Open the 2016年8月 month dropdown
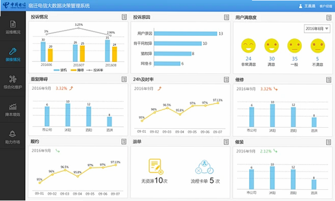Viewport: 335px width, 201px height. coord(317,29)
